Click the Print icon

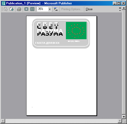pos(19,9)
